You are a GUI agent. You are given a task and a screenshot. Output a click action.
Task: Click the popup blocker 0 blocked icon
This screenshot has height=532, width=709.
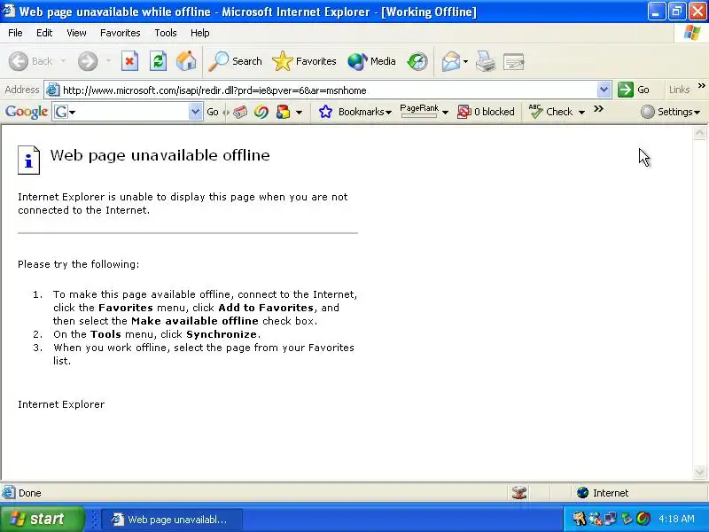[x=486, y=112]
